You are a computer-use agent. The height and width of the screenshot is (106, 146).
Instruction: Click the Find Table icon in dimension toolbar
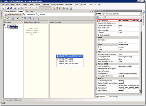tap(30, 18)
